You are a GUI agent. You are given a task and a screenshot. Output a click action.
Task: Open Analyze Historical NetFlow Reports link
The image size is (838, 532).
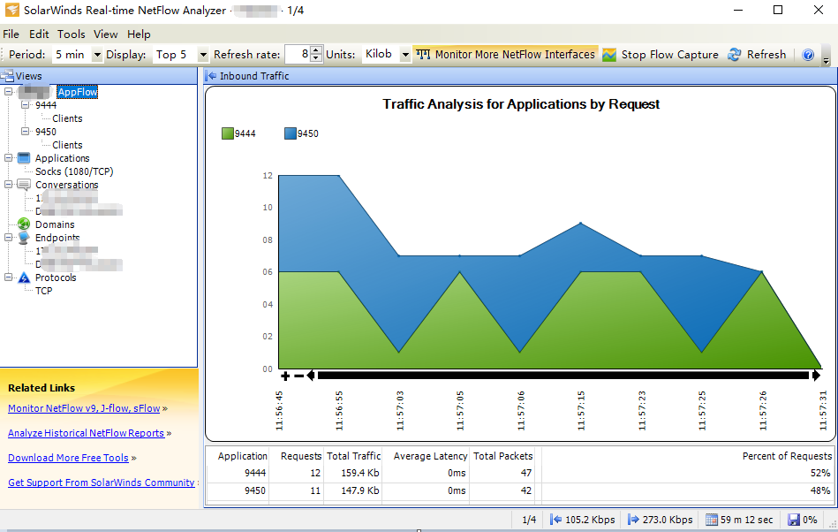86,433
